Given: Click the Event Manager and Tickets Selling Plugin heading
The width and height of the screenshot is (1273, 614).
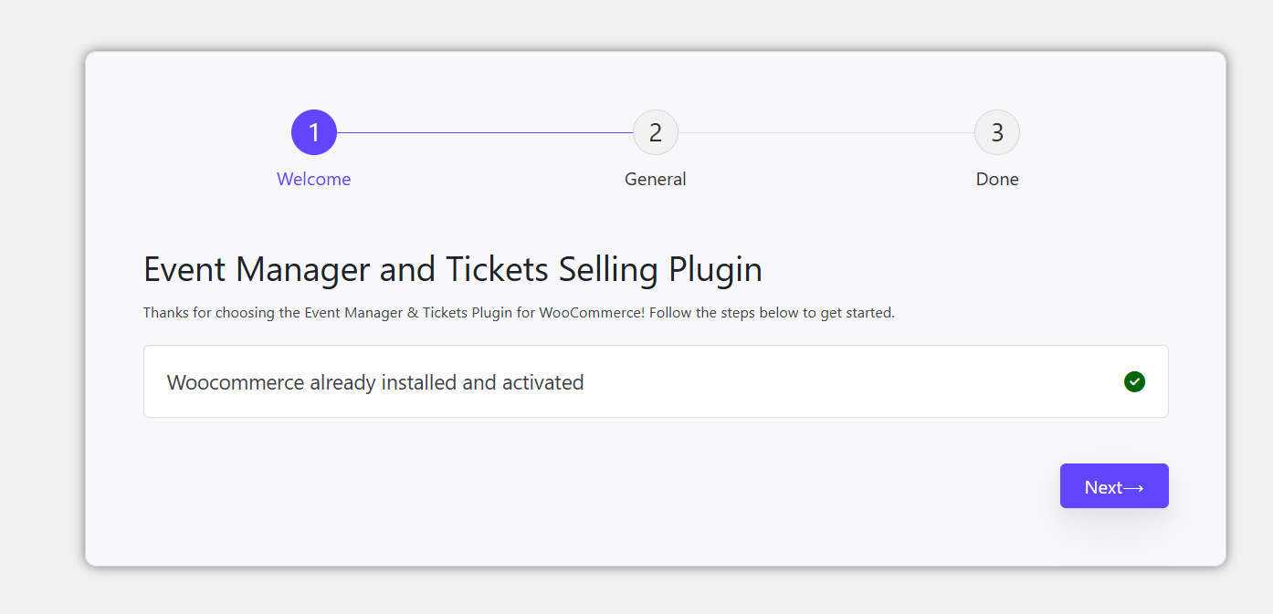Looking at the screenshot, I should pos(453,270).
